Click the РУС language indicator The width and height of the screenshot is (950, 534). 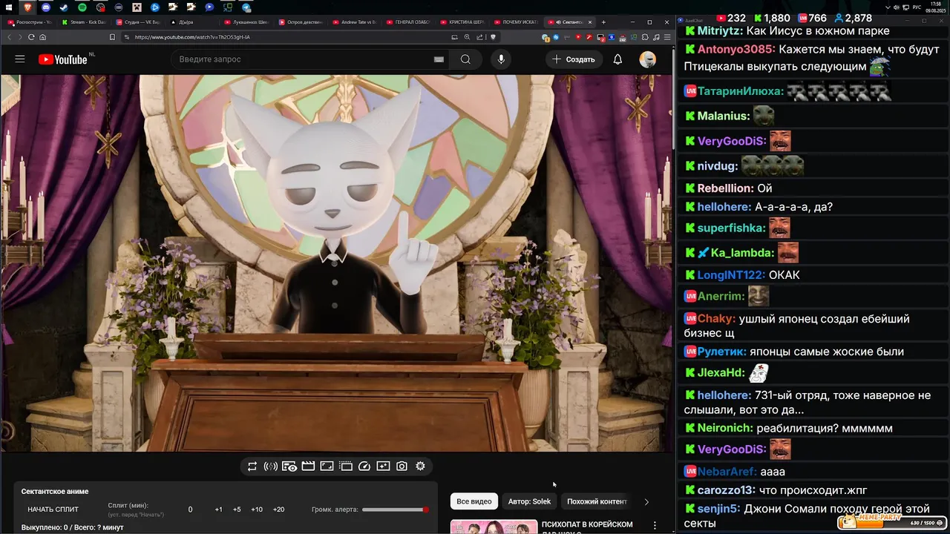[x=917, y=7]
